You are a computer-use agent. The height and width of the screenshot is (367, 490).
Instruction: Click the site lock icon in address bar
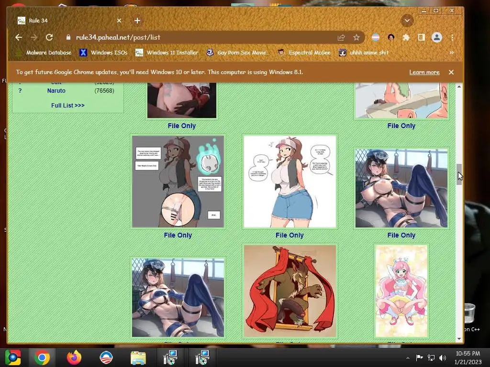[x=68, y=37]
